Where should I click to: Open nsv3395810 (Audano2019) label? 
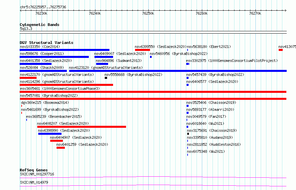[210, 137]
